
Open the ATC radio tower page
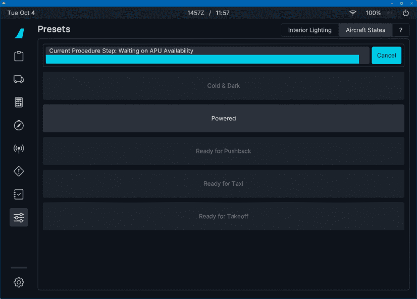[x=19, y=148]
